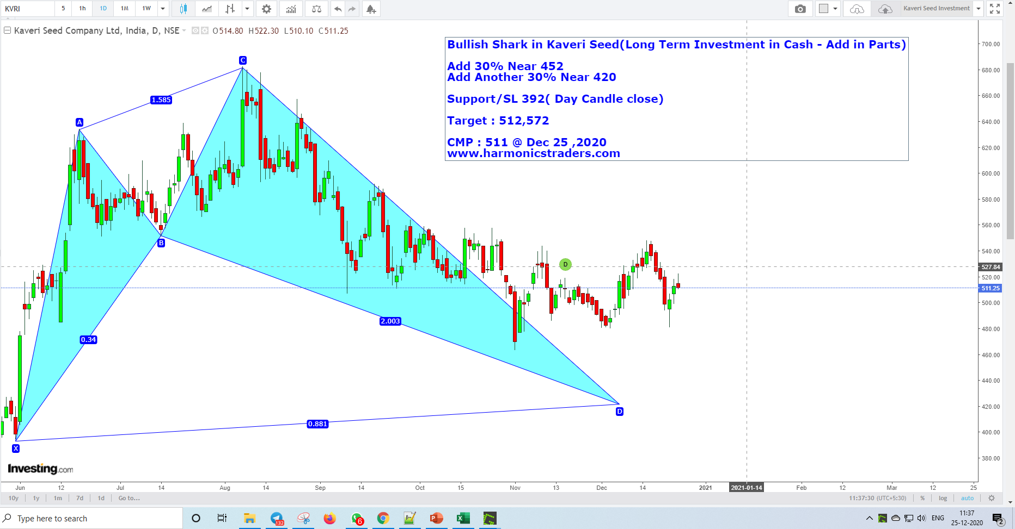Click the compare scales icon

click(316, 9)
